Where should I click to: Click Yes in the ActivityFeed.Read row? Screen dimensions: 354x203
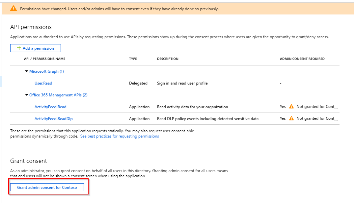pyautogui.click(x=283, y=107)
